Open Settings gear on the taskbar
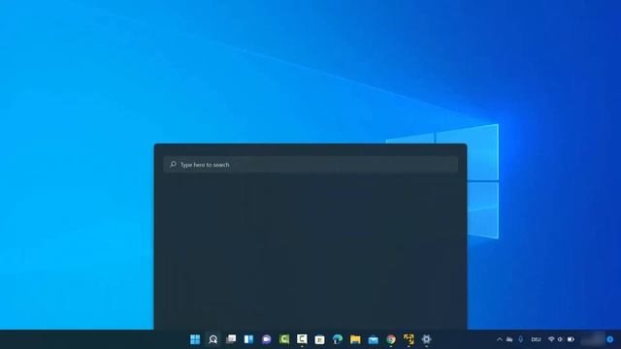621x349 pixels. [x=427, y=339]
